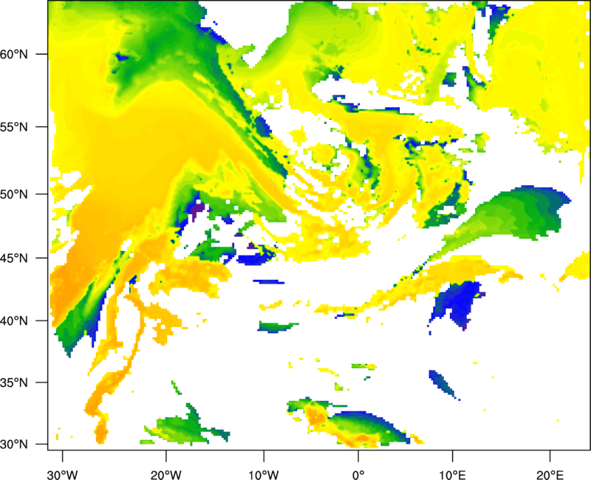Screen dimensions: 591x480
Task: Click the 45°N latitude label
Action: point(14,258)
